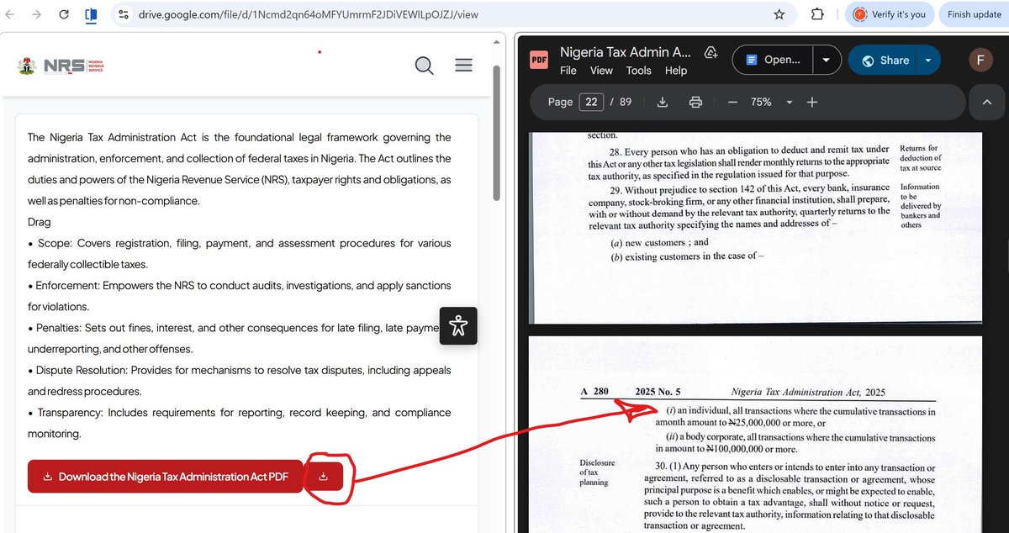Click the browser forward arrow
The width and height of the screenshot is (1009, 533).
pyautogui.click(x=35, y=14)
